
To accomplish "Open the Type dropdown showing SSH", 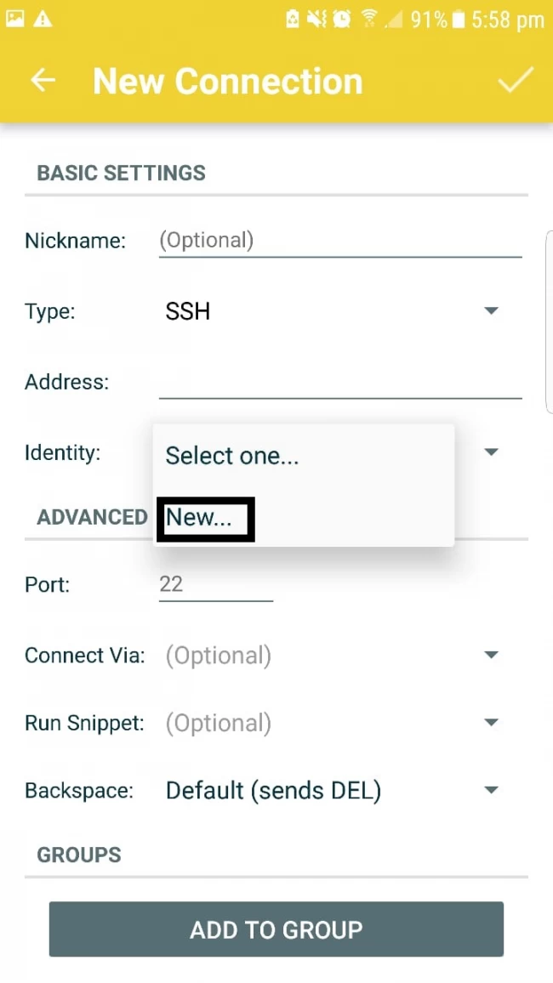I will point(334,311).
